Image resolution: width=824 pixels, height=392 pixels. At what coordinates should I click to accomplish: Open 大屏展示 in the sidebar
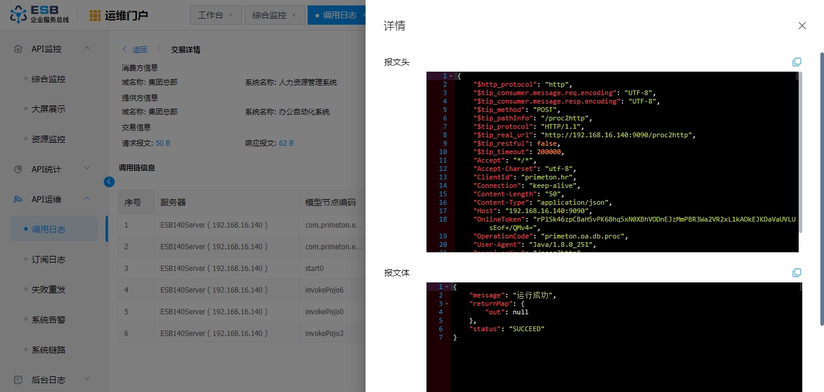point(48,109)
